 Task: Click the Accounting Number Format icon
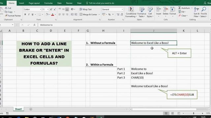click(104, 14)
